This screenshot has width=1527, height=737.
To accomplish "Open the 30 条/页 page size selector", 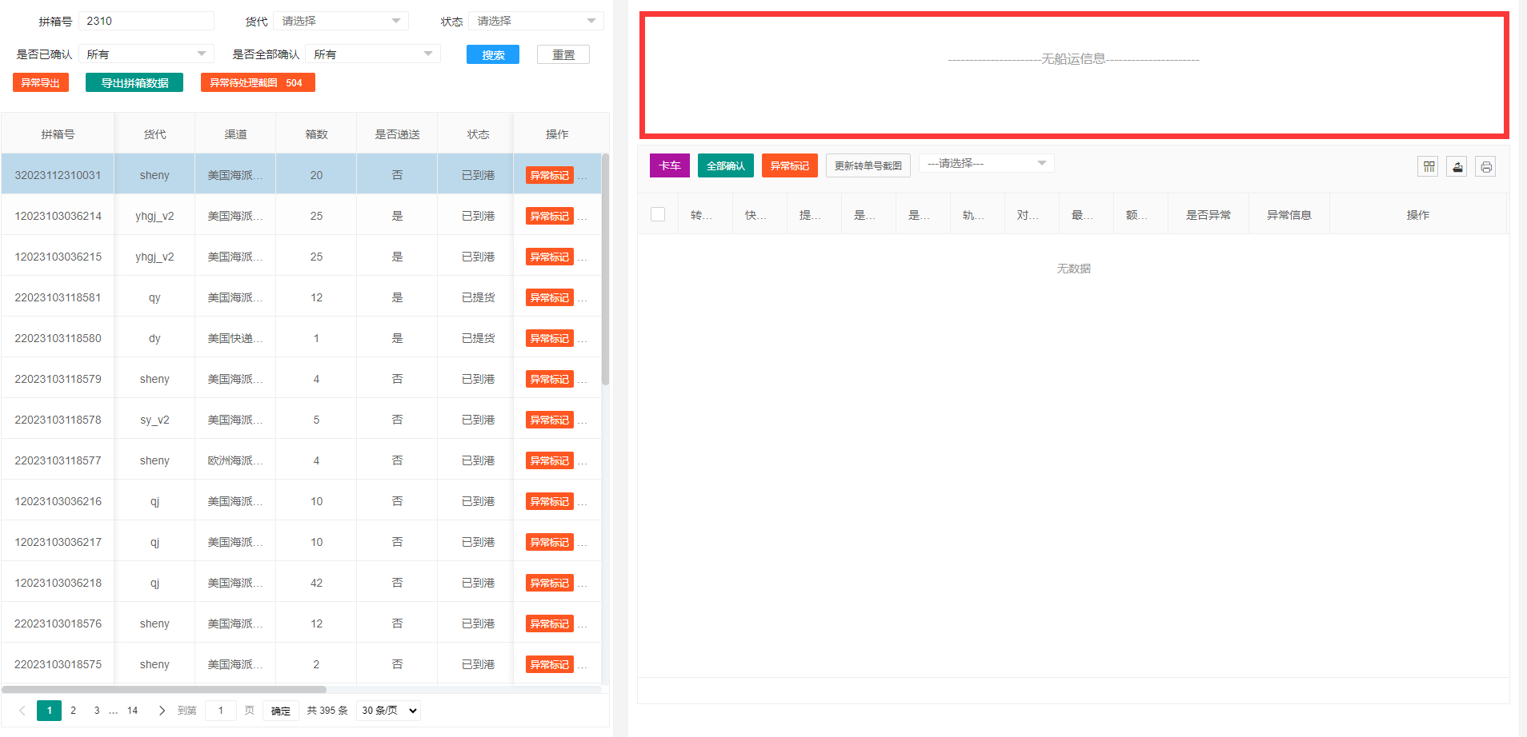I will (x=388, y=710).
